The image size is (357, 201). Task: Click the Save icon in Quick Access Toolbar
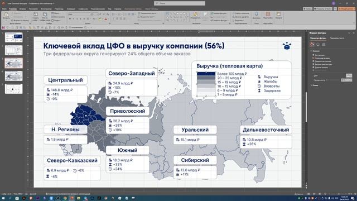pos(3,27)
